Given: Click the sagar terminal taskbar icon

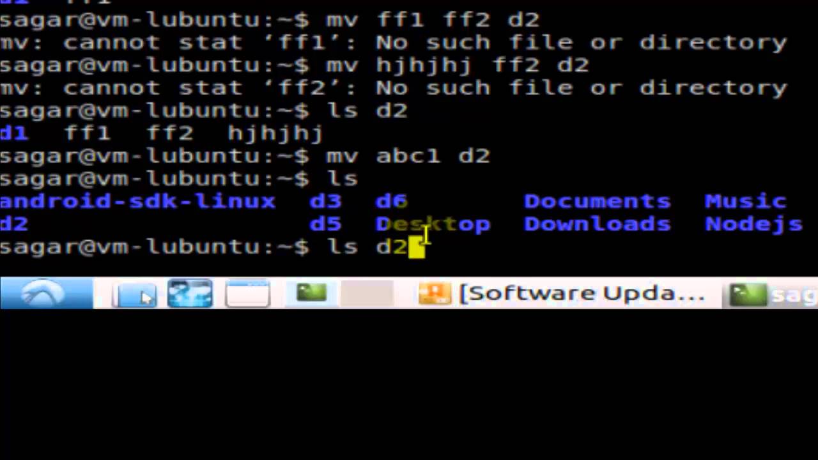Looking at the screenshot, I should (x=748, y=295).
